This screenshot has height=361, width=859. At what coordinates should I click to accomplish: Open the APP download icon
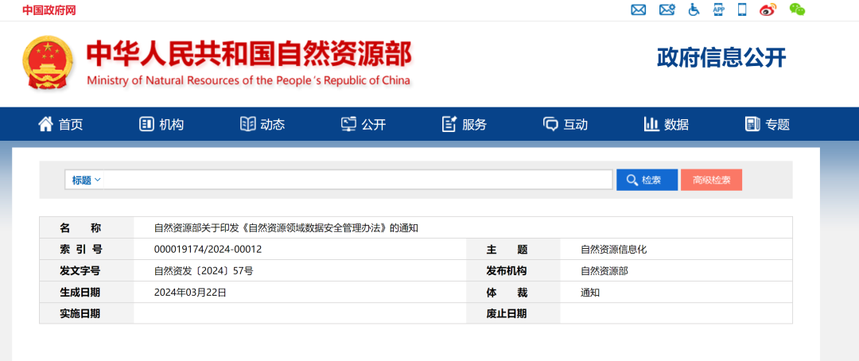click(x=718, y=10)
